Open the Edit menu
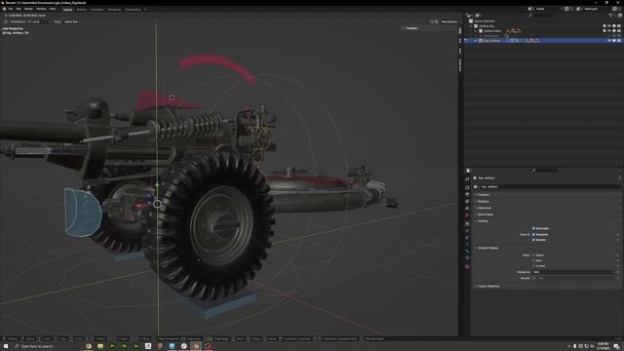This screenshot has height=351, width=624. click(19, 9)
